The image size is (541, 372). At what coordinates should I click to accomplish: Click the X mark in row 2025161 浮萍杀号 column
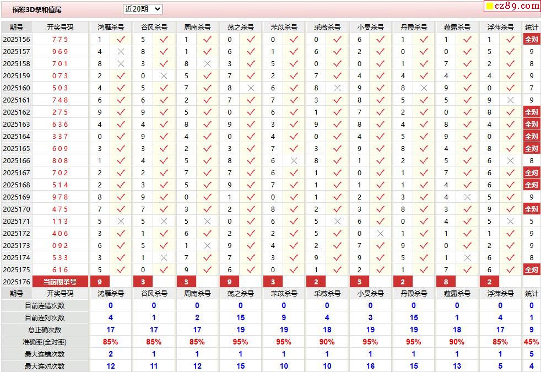coord(510,100)
